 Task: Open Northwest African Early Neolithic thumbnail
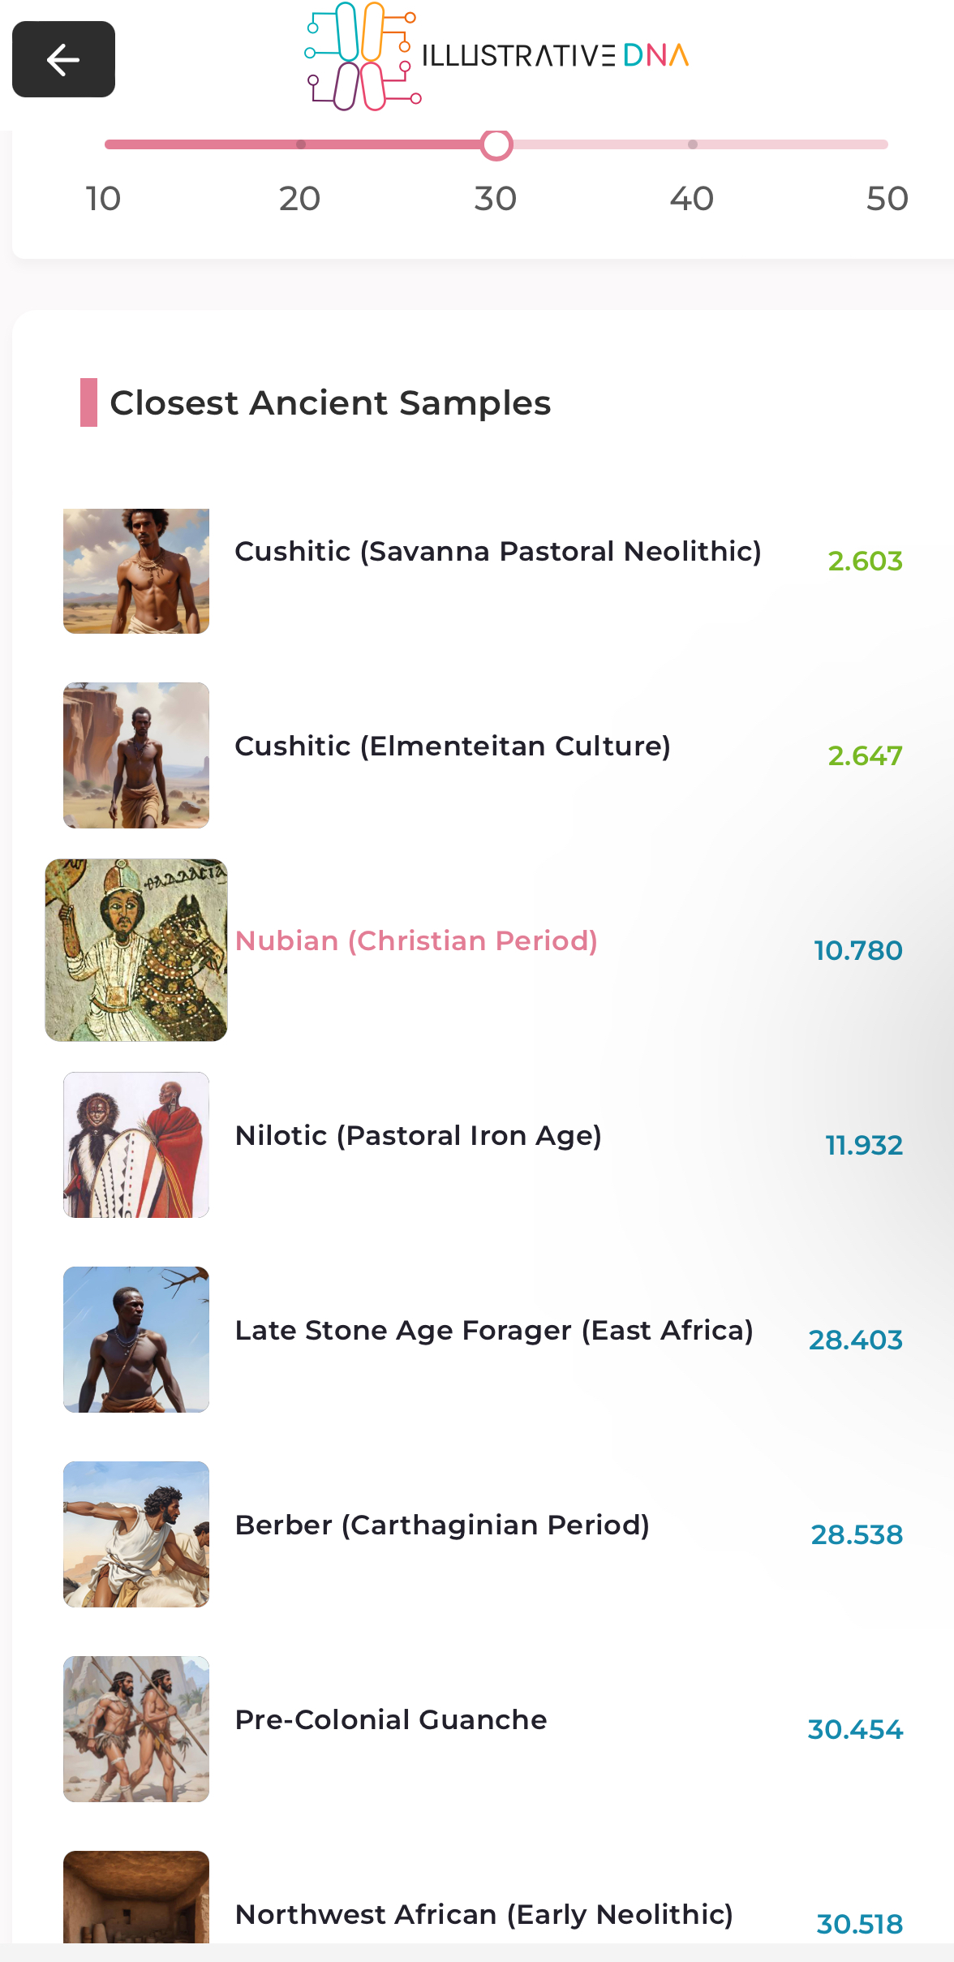tap(136, 1899)
